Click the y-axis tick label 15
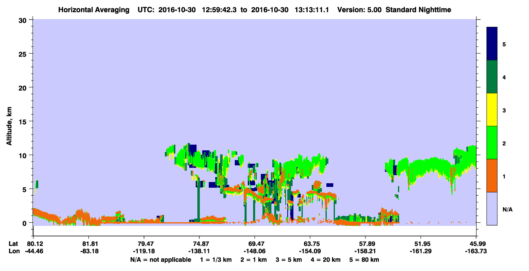 pos(24,121)
